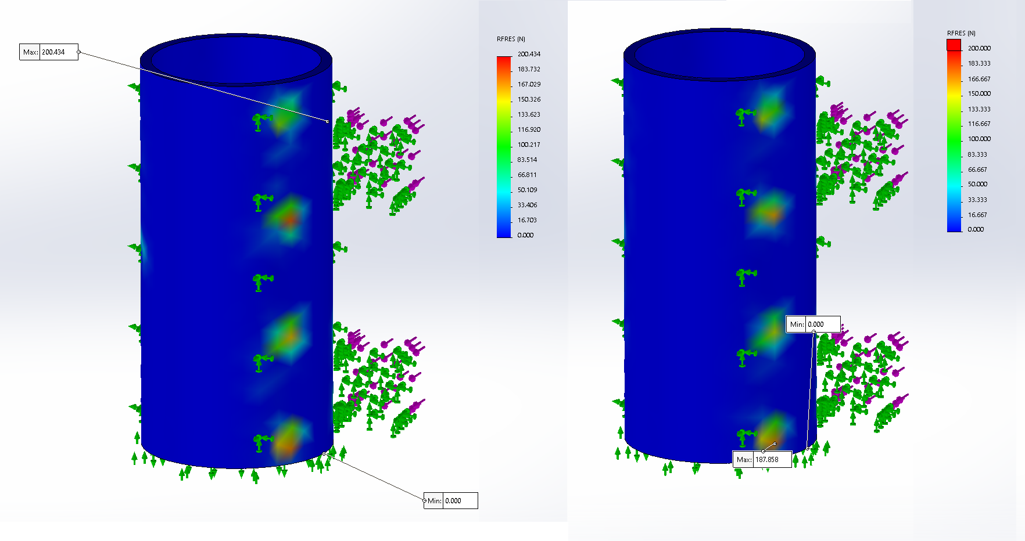1025x541 pixels.
Task: Click the left legend's RFRES (N) title
Action: [511, 39]
